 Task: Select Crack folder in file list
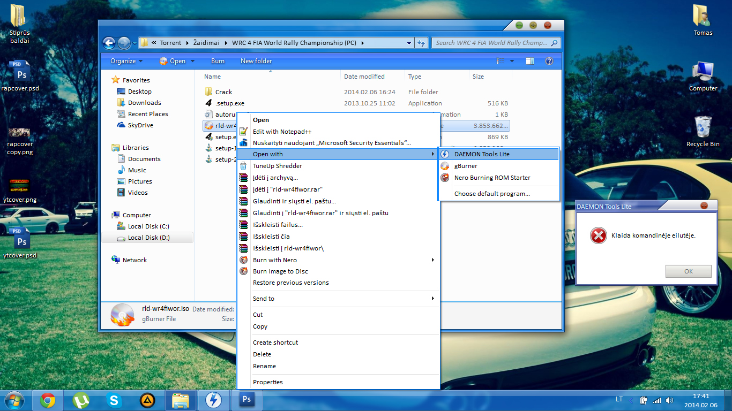[x=223, y=92]
